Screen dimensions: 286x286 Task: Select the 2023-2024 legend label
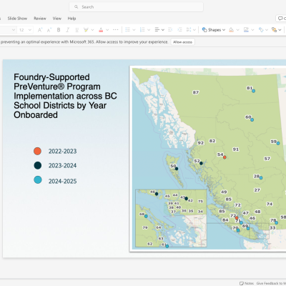63,166
